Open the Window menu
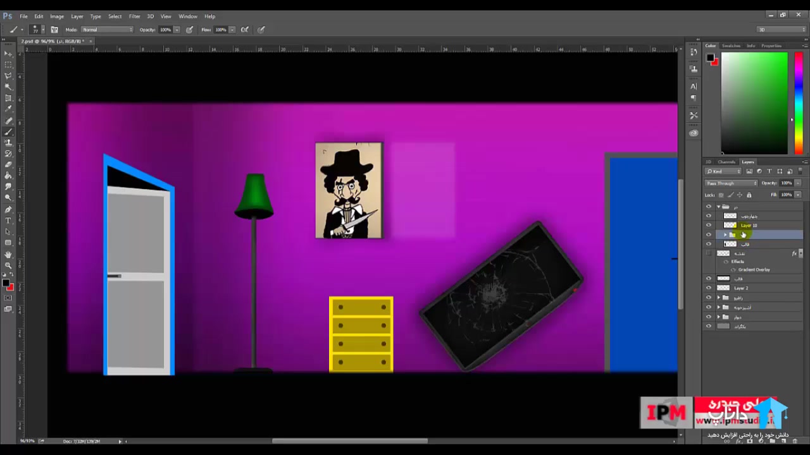This screenshot has width=810, height=455. (x=188, y=16)
